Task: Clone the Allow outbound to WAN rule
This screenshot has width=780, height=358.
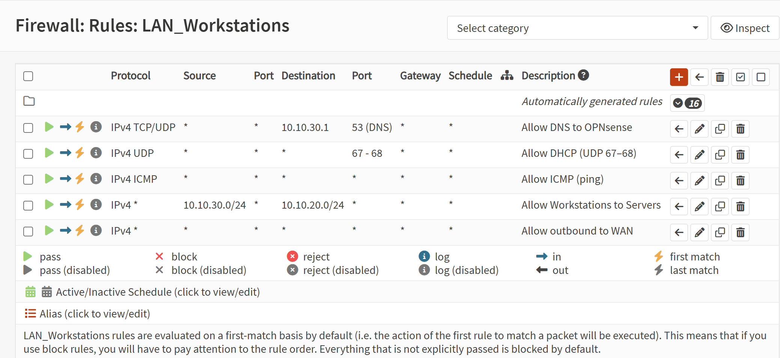Action: click(x=720, y=233)
